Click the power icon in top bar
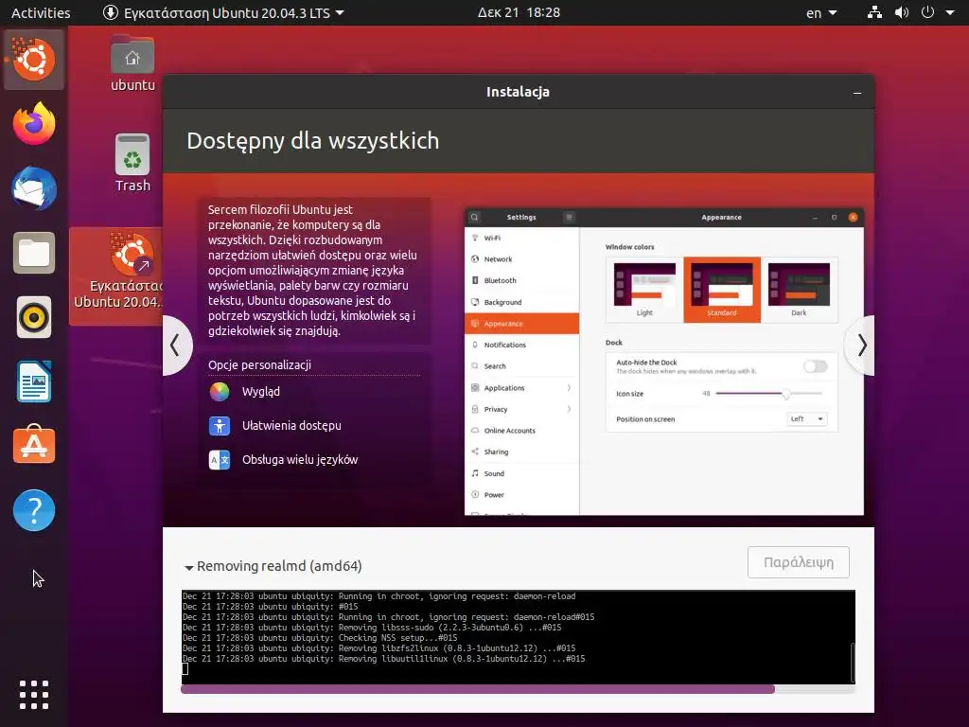 [927, 12]
